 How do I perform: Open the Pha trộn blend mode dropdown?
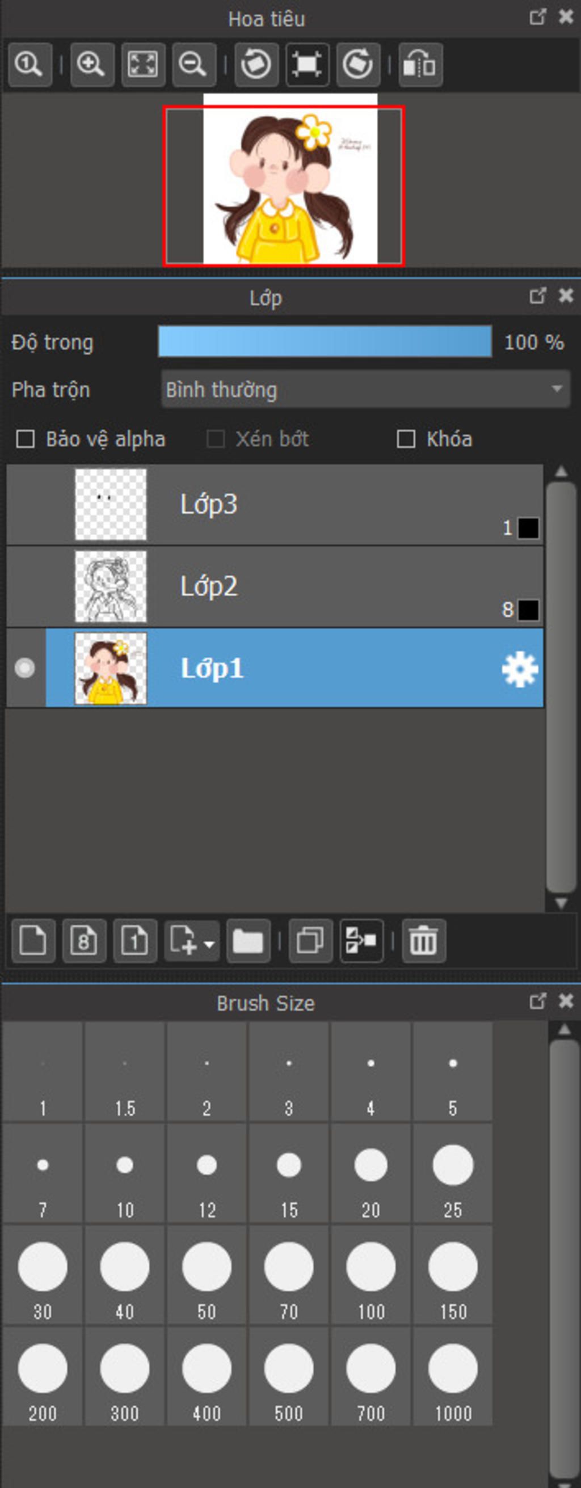click(x=365, y=390)
